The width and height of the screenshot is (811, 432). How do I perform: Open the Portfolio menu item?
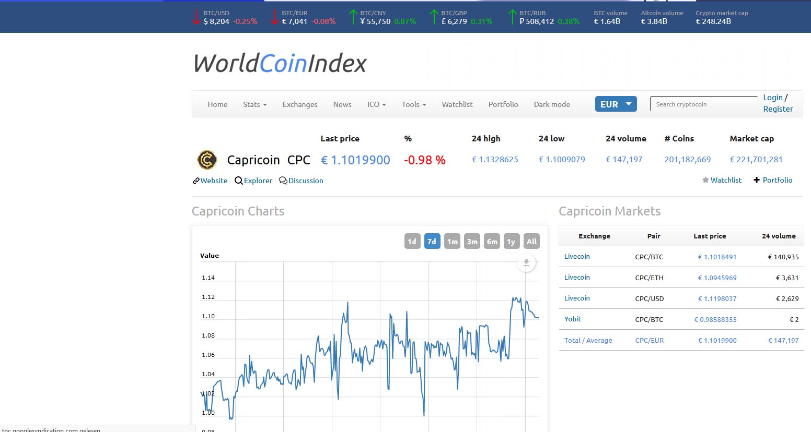503,104
